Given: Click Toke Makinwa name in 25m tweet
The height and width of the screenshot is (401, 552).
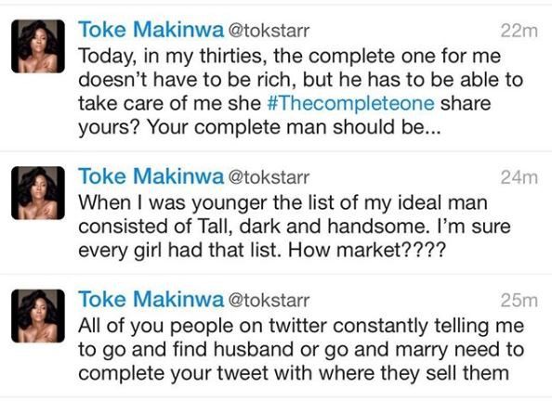Looking at the screenshot, I should point(151,299).
